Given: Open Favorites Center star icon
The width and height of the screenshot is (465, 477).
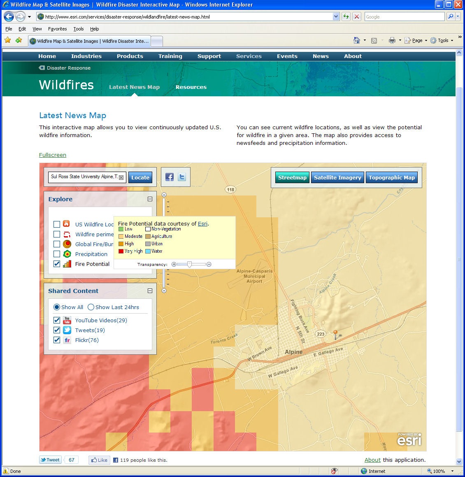Looking at the screenshot, I should pyautogui.click(x=7, y=40).
